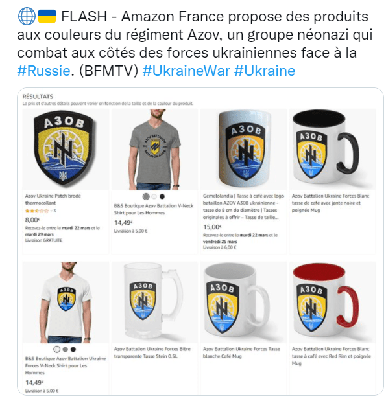Click the globe emoji in tweet text

(27, 16)
